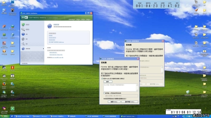Follow the www.nod32.com.hk link

click(57, 58)
